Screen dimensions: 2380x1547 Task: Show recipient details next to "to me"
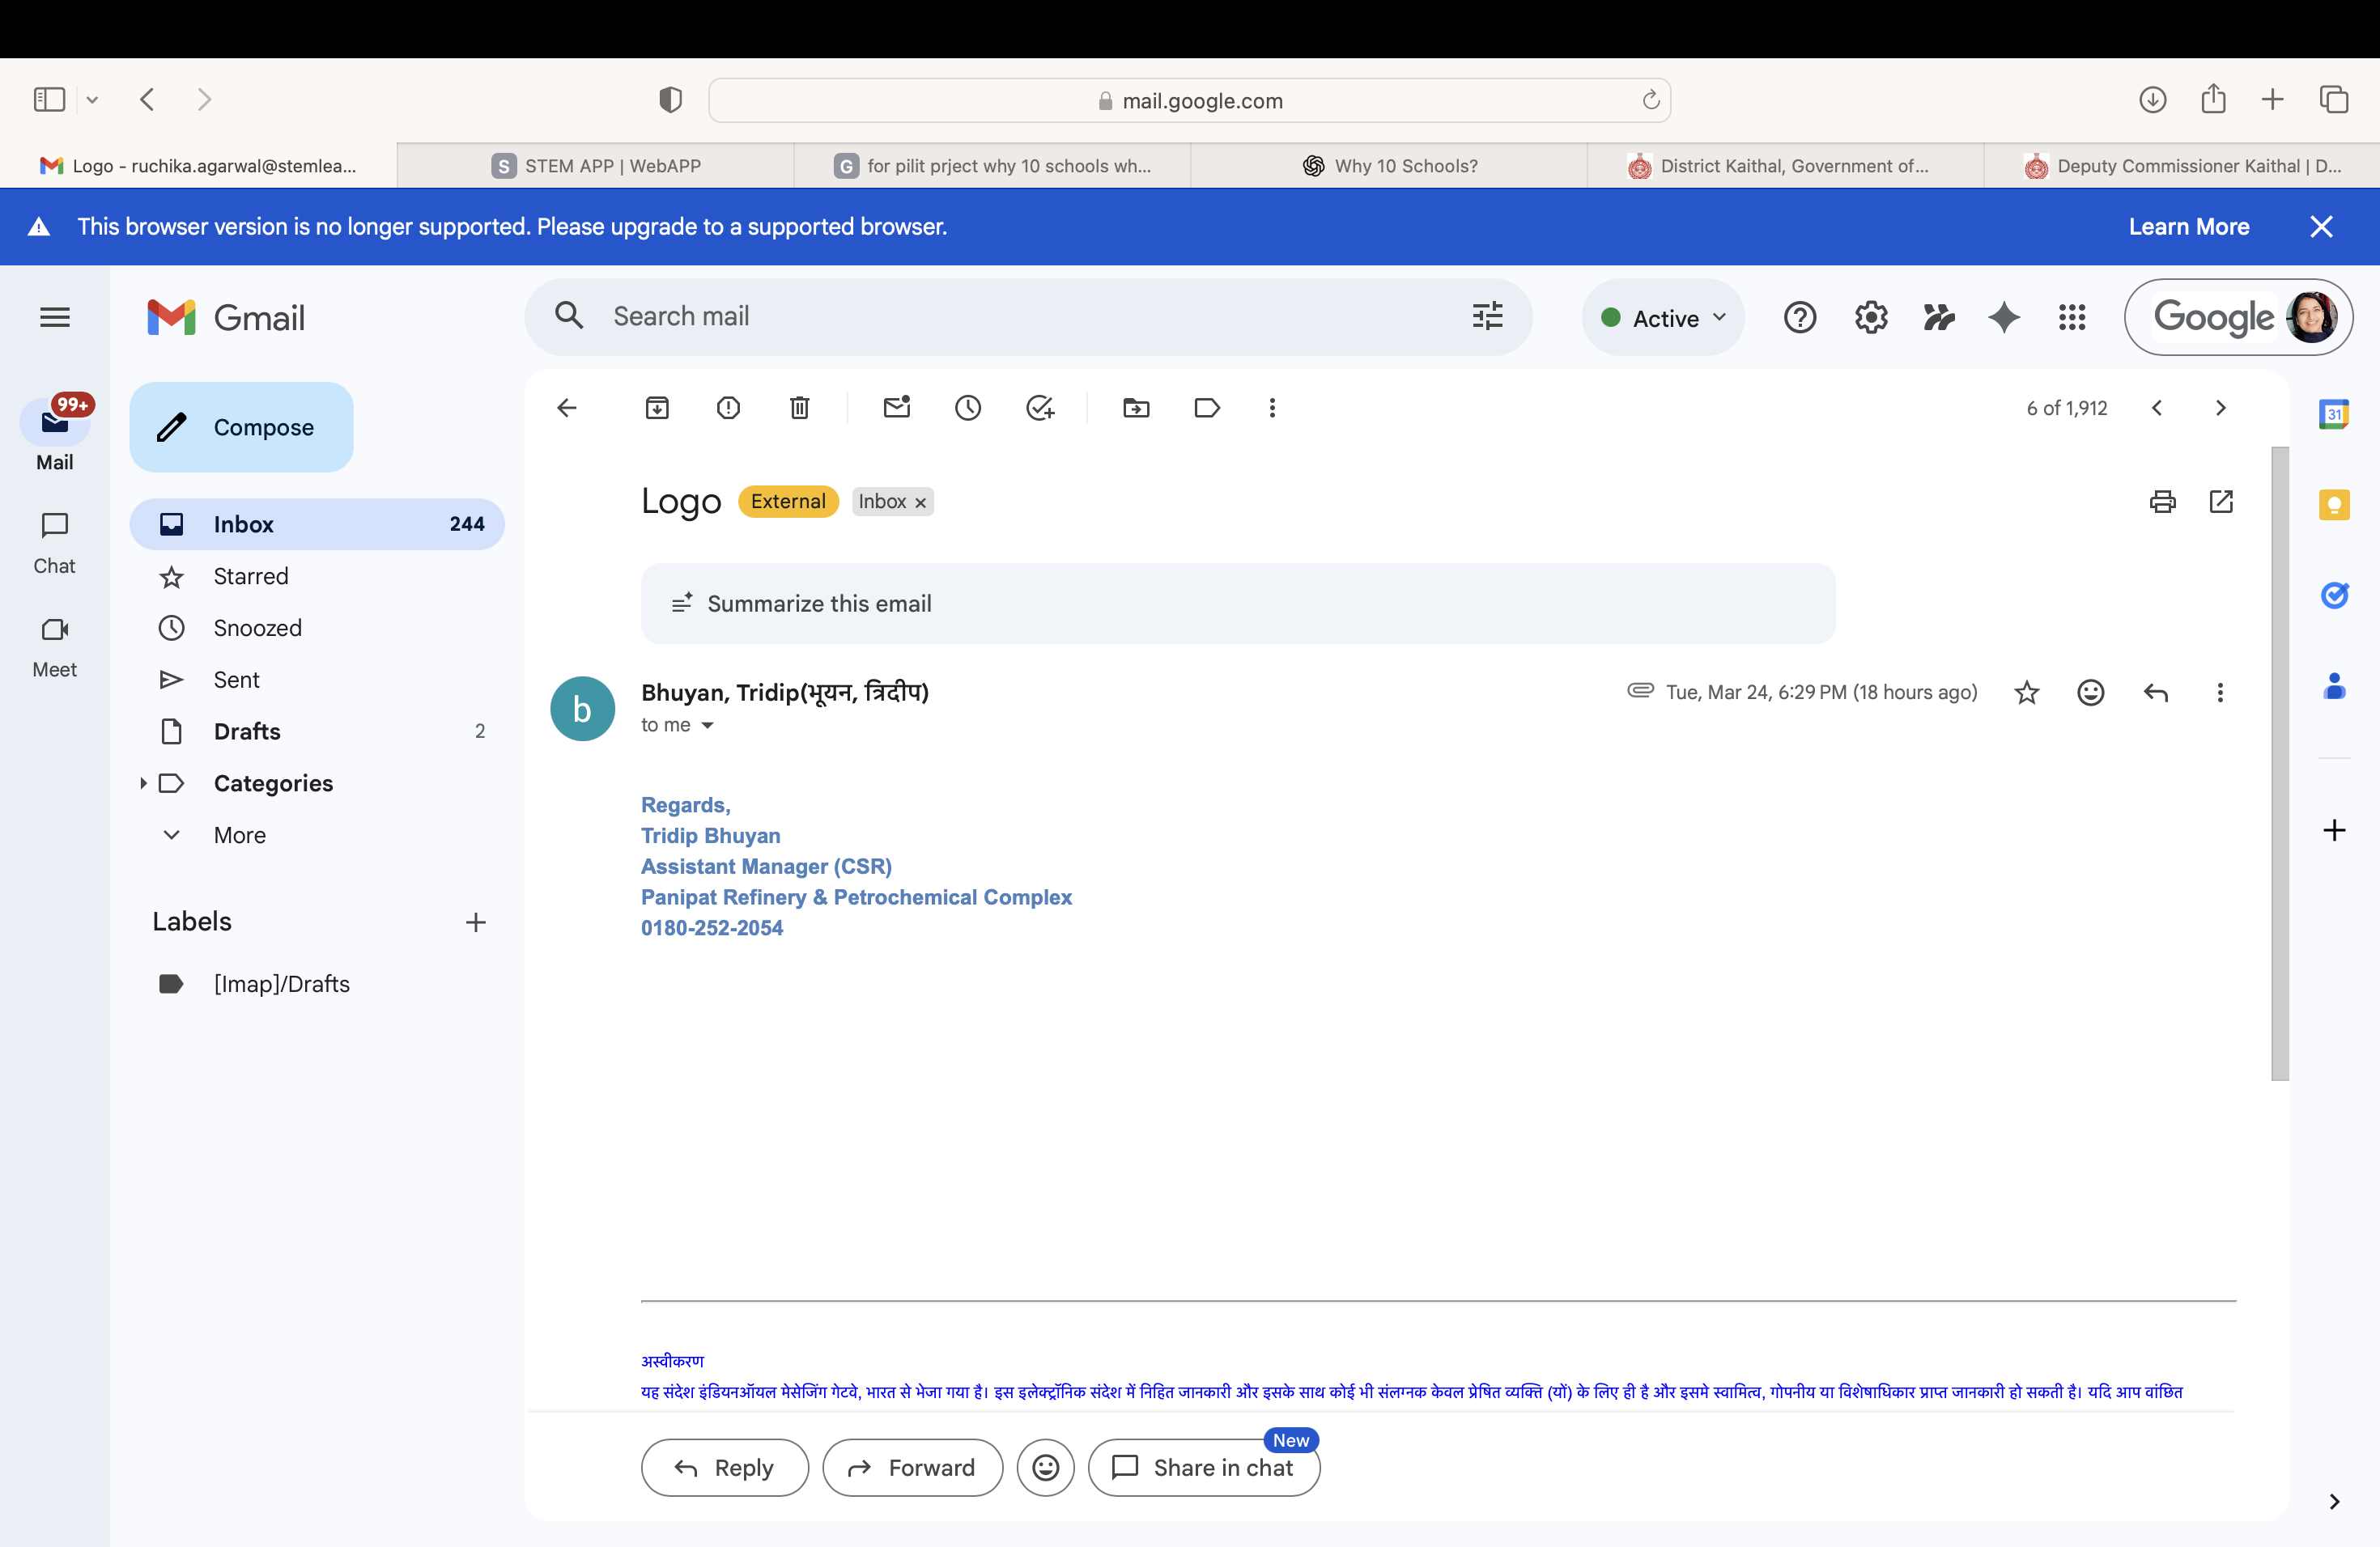(x=708, y=726)
